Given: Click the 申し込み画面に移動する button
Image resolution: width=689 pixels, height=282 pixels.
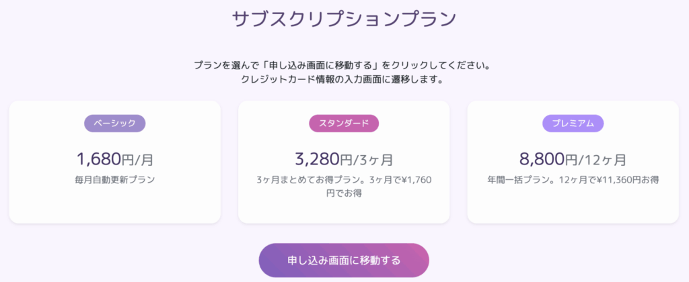Looking at the screenshot, I should pyautogui.click(x=344, y=261).
